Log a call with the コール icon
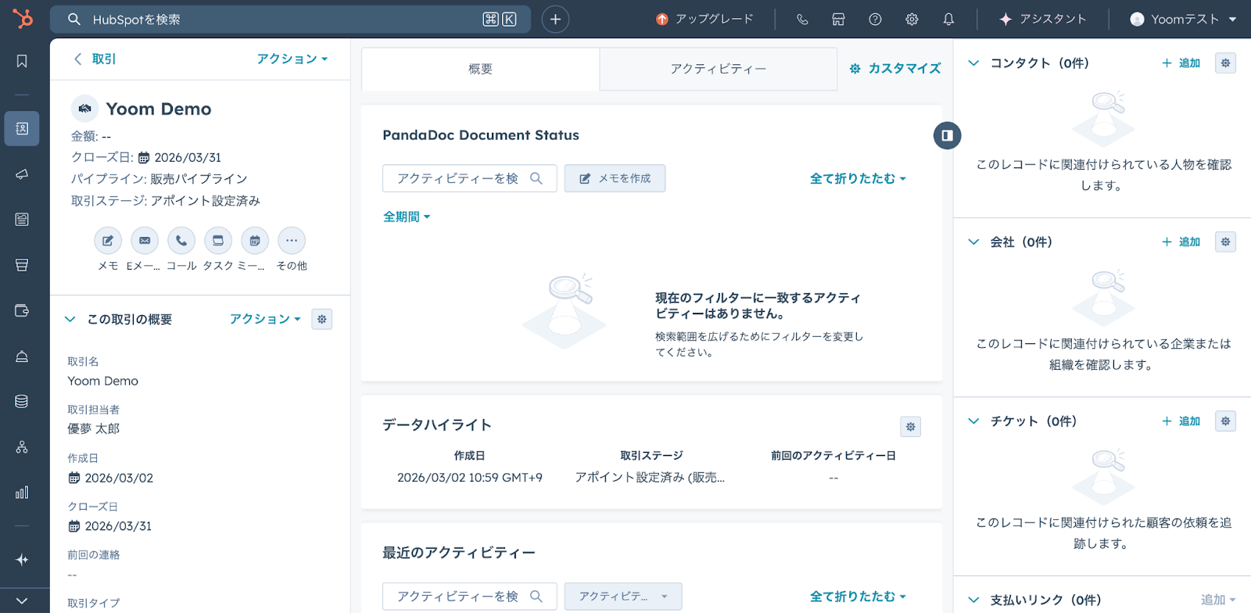The image size is (1251, 613). pyautogui.click(x=181, y=241)
